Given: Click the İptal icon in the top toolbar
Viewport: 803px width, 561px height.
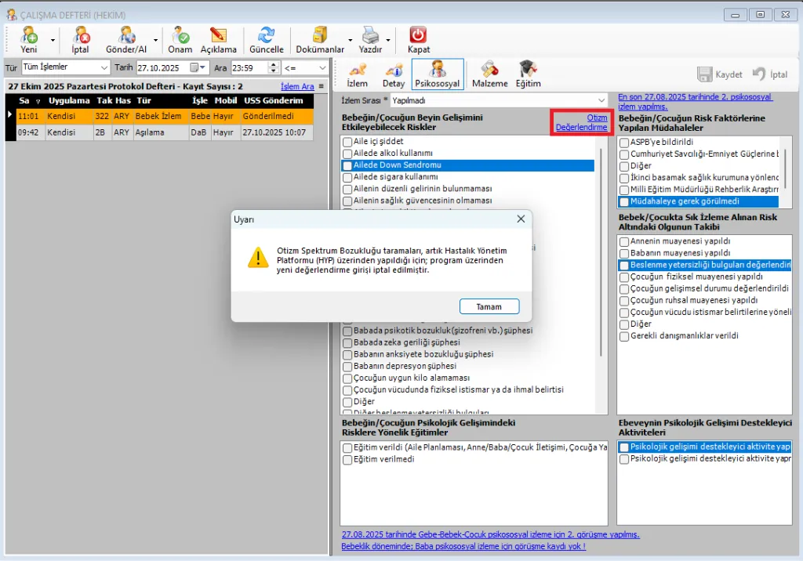Looking at the screenshot, I should pos(81,40).
